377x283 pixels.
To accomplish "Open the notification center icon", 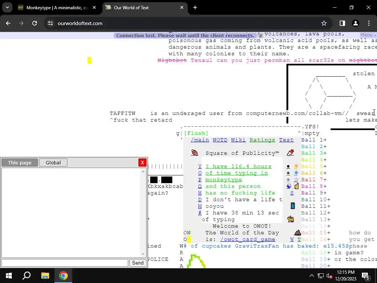I will (x=366, y=276).
